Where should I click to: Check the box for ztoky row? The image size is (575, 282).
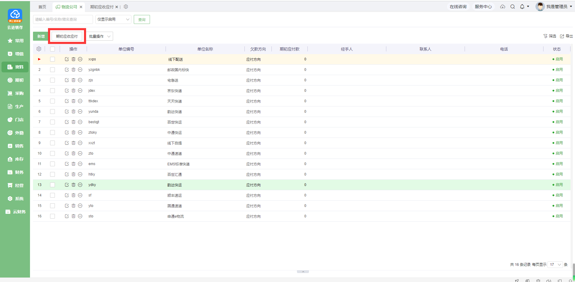[x=52, y=132]
